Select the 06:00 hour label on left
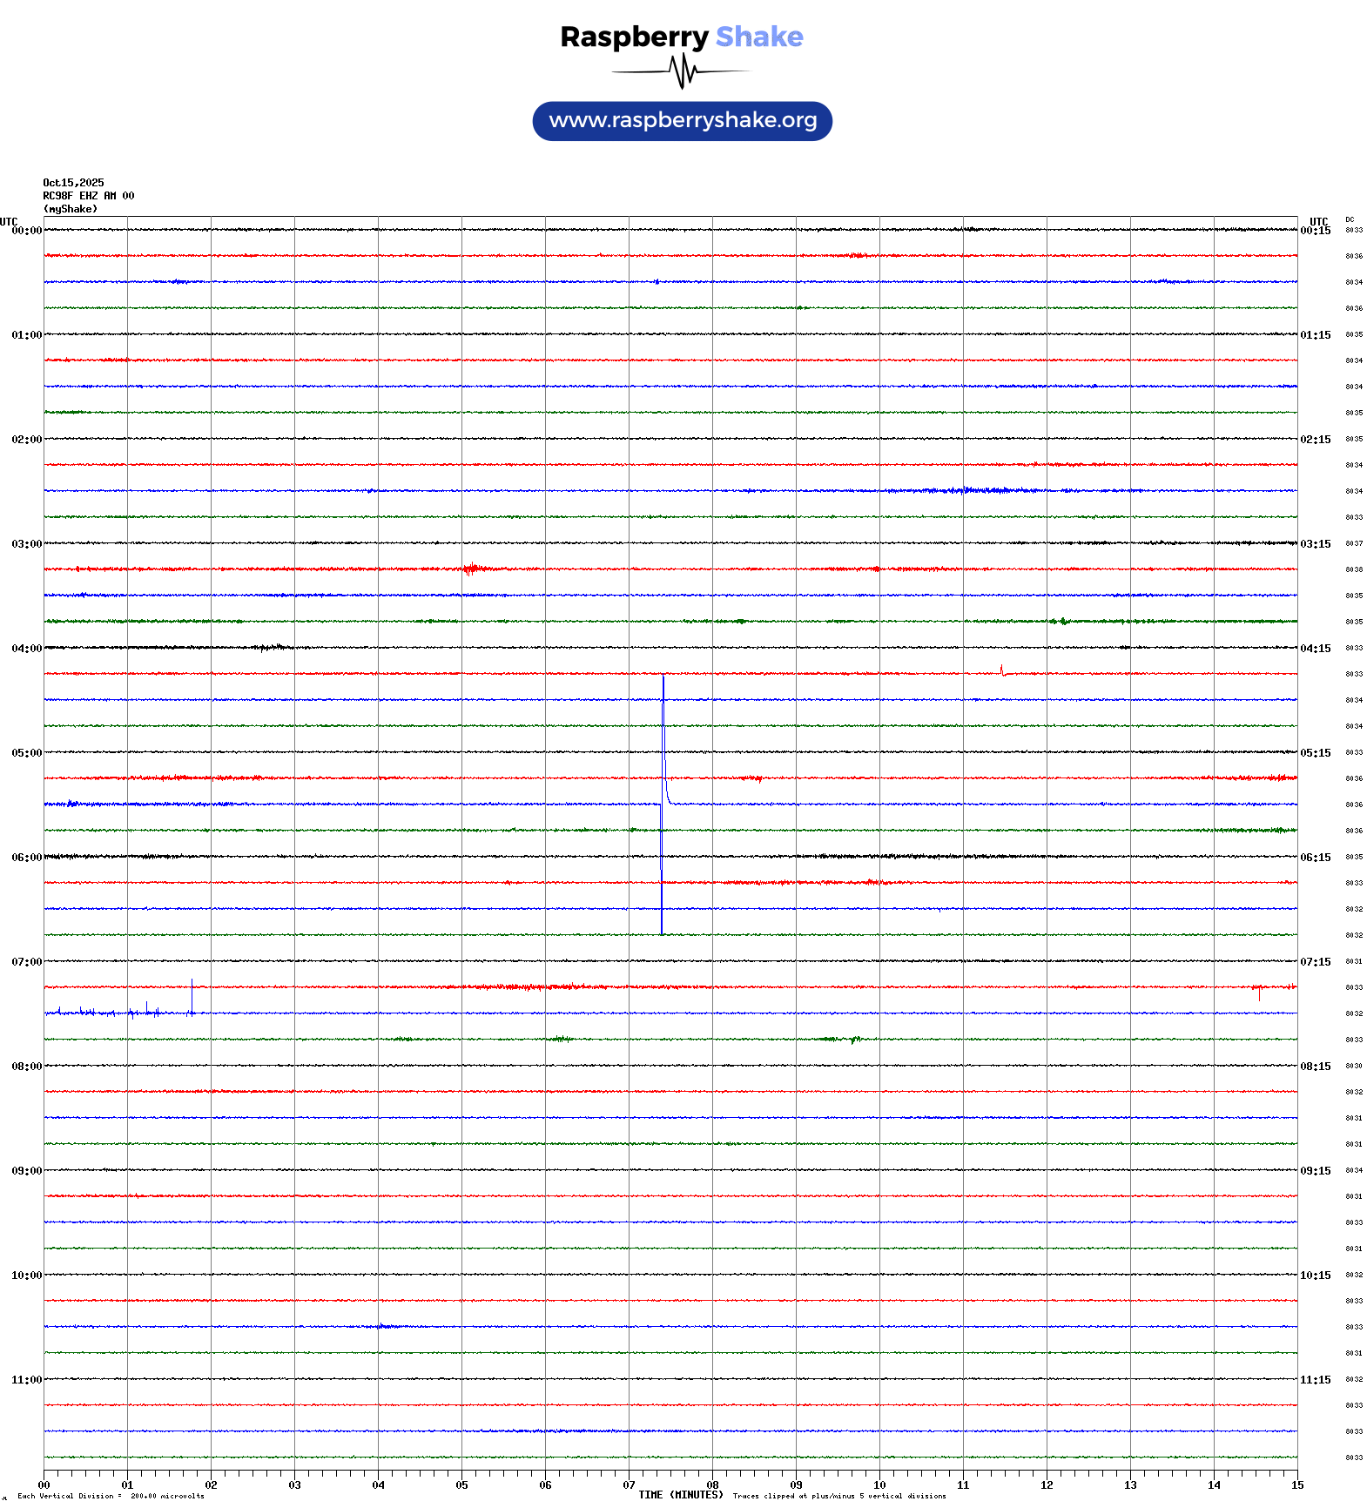 26,858
